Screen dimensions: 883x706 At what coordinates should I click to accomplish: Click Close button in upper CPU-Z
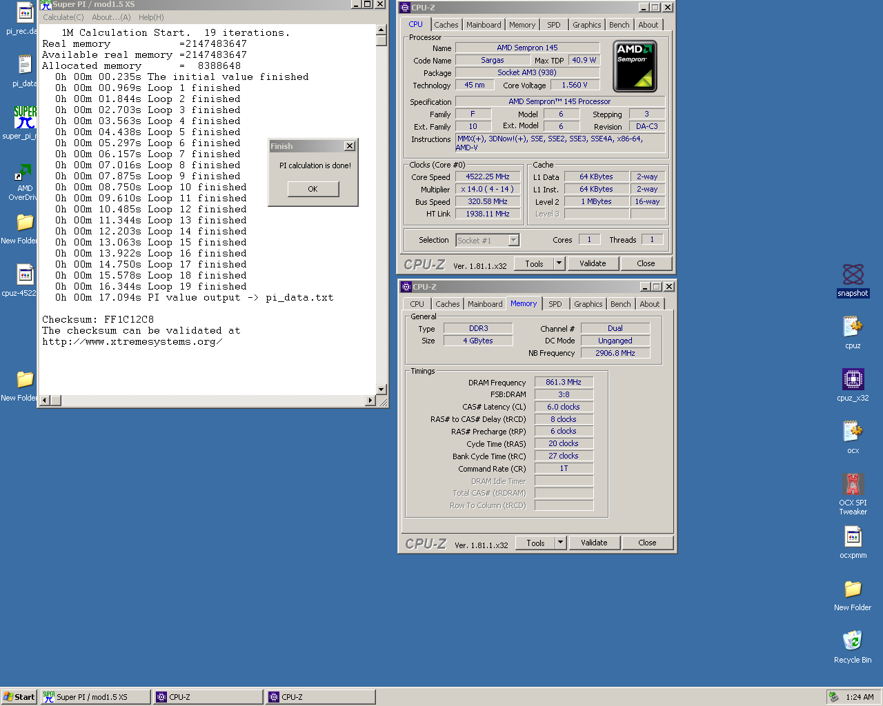click(646, 263)
